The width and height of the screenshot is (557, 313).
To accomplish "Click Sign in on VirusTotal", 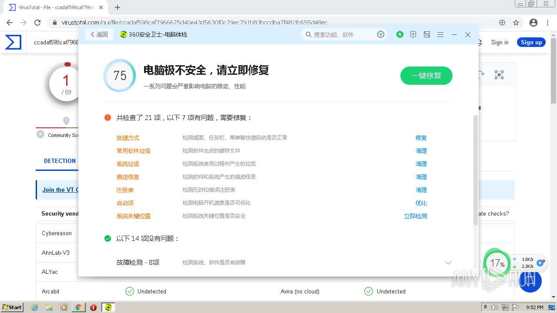I will pos(500,42).
